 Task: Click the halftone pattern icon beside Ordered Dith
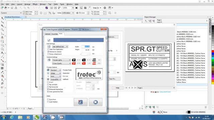(x=48, y=79)
